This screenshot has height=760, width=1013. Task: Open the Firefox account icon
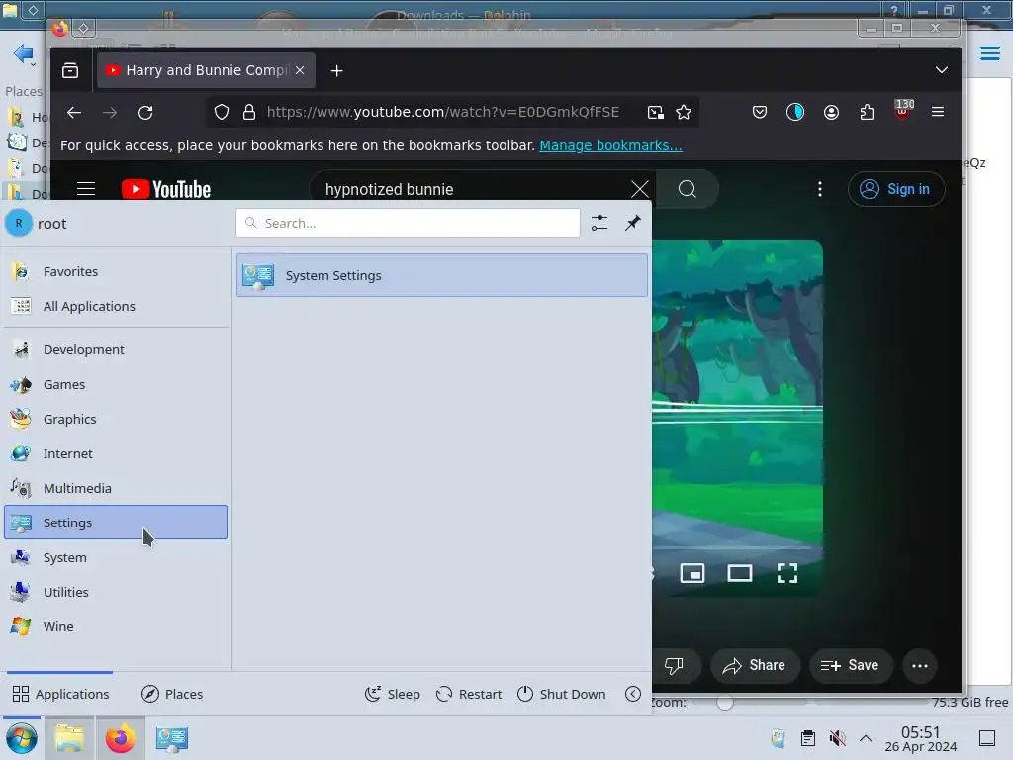pyautogui.click(x=831, y=113)
